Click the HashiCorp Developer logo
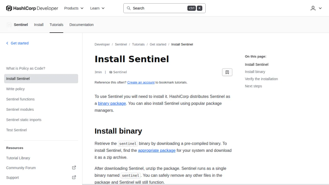The image size is (329, 185). point(32,8)
